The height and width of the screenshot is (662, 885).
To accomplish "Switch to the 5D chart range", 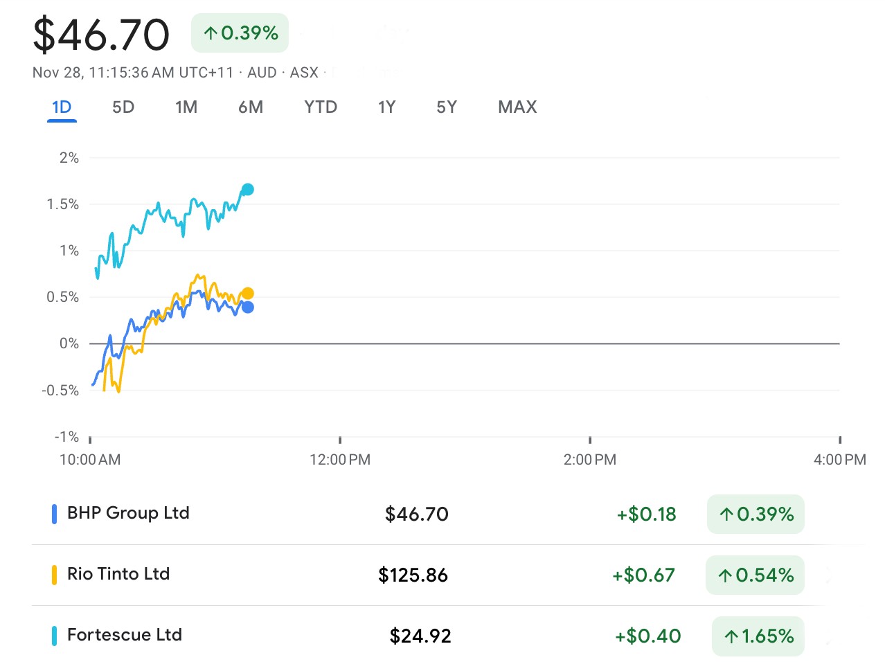I will click(x=123, y=107).
